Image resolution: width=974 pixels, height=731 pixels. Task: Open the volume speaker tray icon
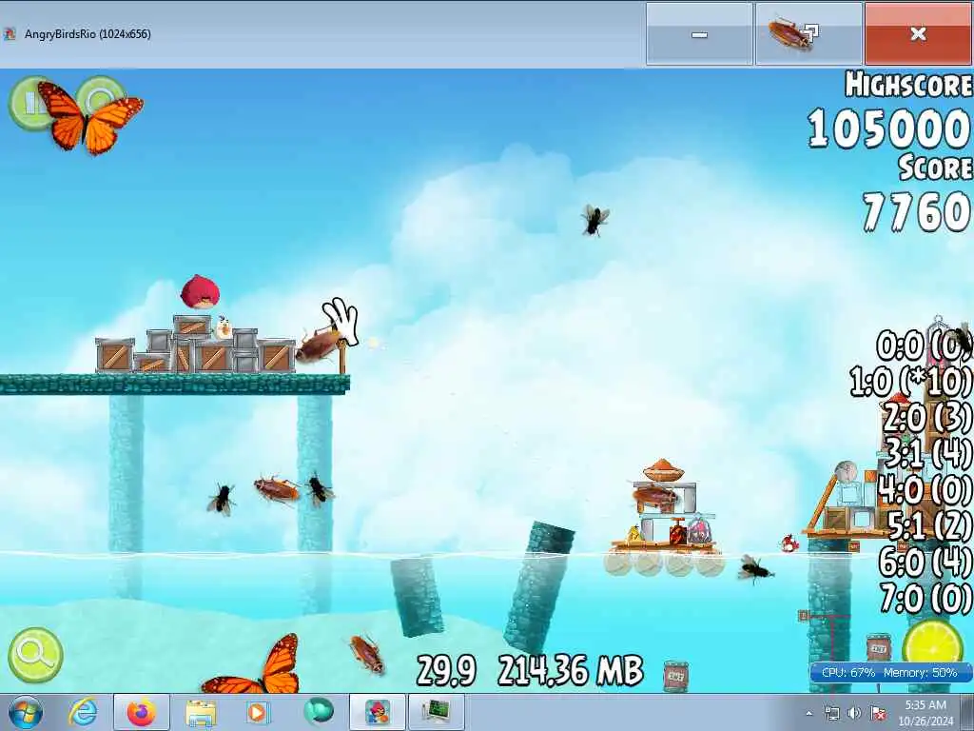[x=855, y=712]
